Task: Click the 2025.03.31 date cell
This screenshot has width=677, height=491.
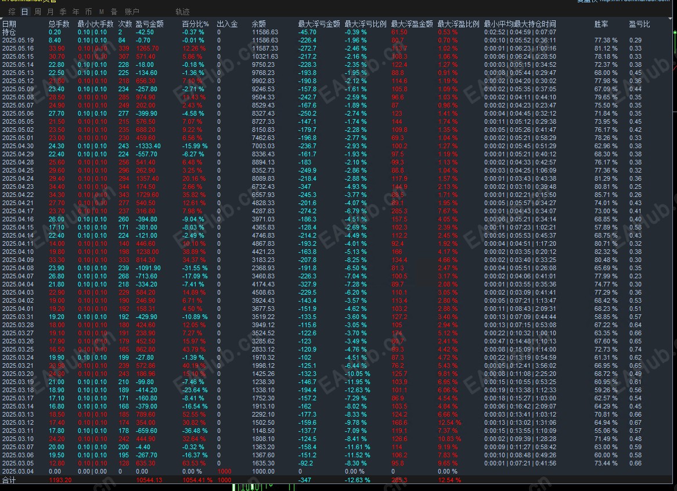Action: click(x=17, y=317)
